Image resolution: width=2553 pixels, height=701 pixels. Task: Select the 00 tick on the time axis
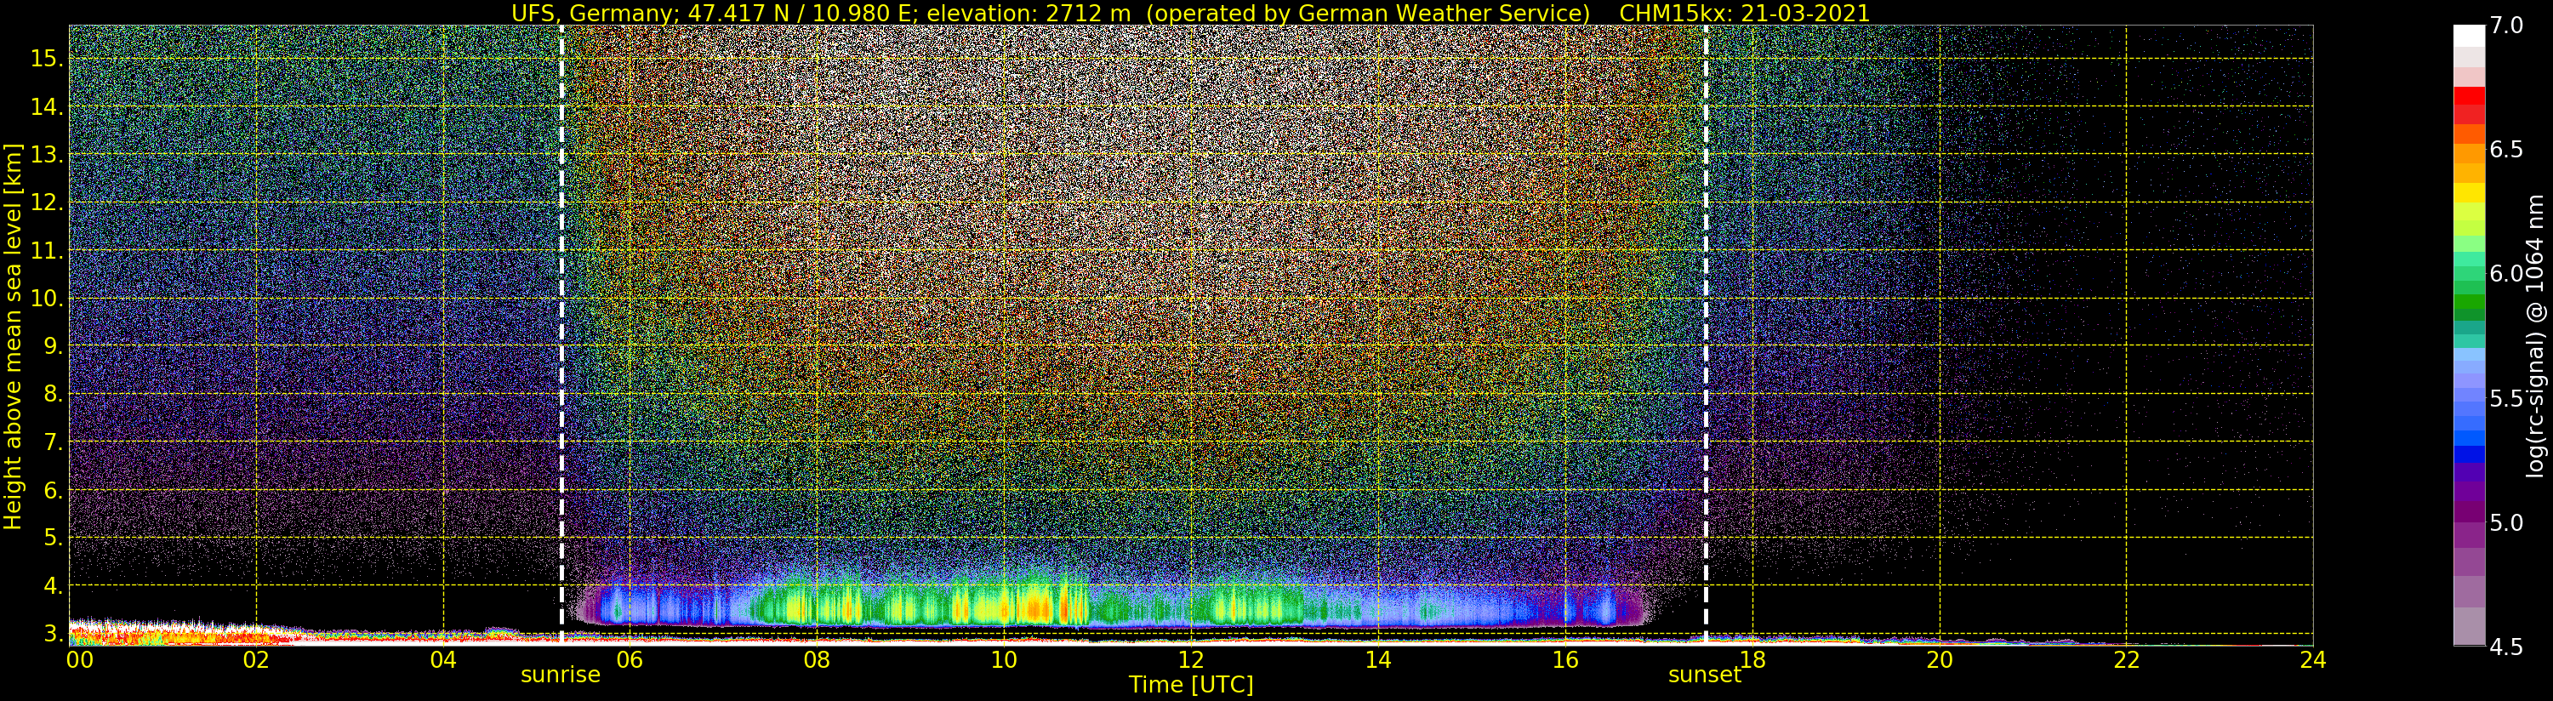[x=79, y=660]
